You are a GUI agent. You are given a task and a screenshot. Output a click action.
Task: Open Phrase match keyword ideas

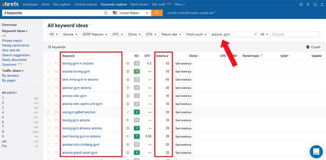tap(12, 41)
